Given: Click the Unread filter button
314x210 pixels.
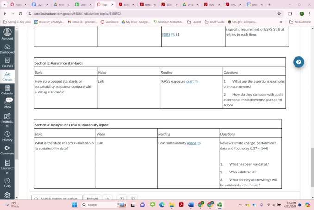Looking at the screenshot, I should pos(93,198).
